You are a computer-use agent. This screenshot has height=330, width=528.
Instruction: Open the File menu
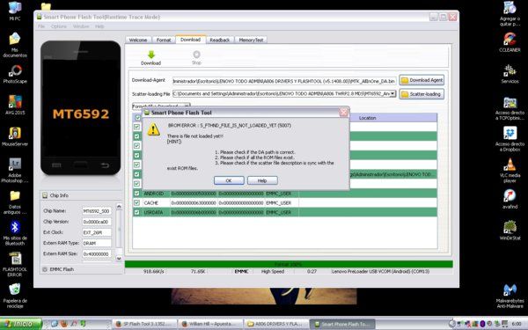(41, 26)
